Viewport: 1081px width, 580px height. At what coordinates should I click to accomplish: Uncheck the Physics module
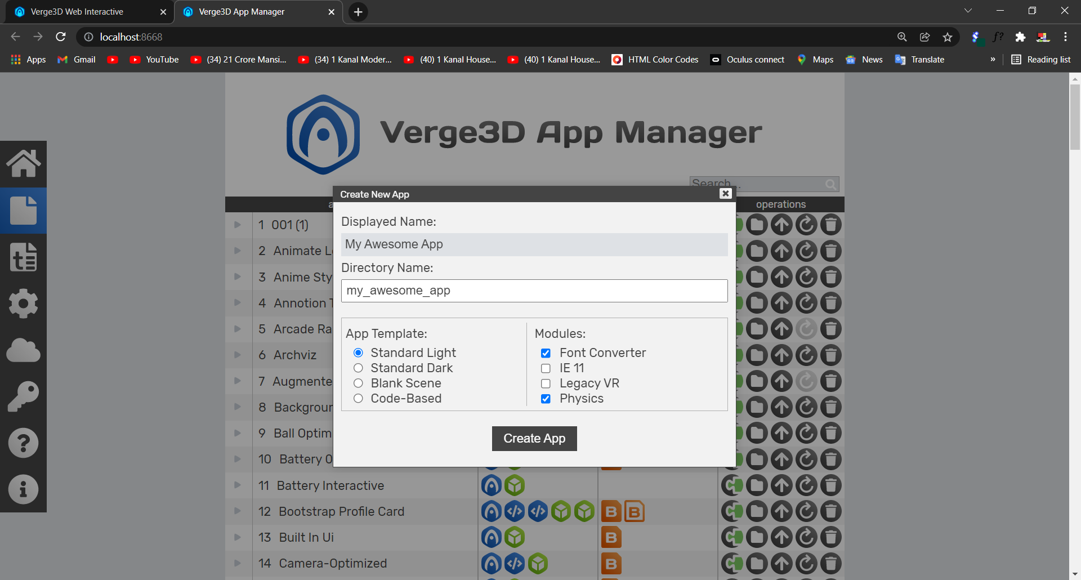546,399
